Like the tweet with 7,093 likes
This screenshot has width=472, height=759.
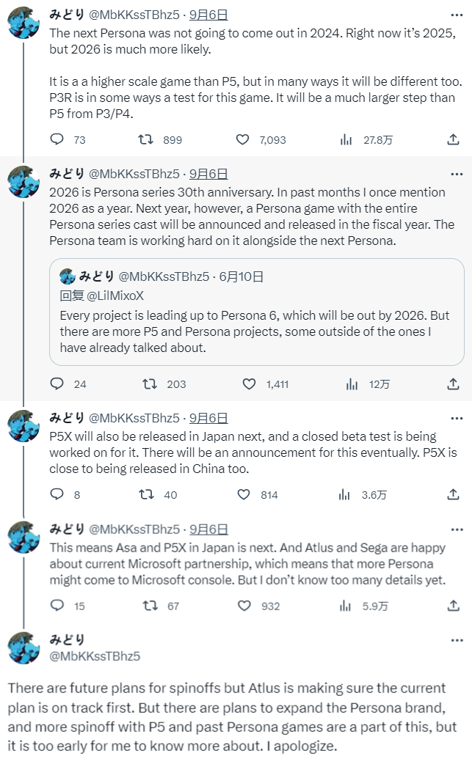244,139
